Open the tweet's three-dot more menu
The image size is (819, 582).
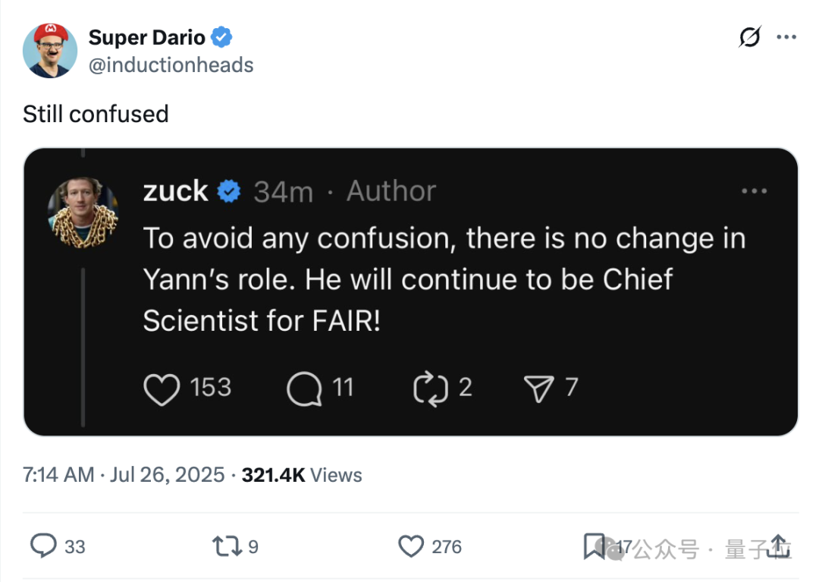point(786,36)
